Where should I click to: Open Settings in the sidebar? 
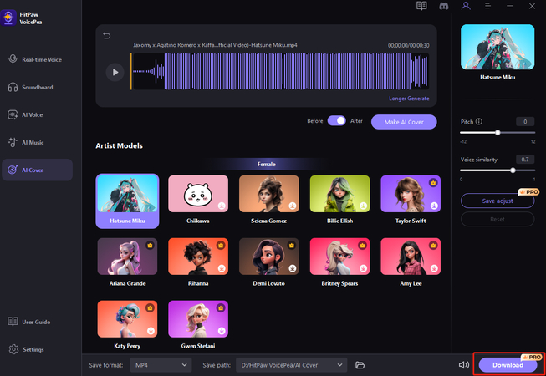(x=38, y=349)
